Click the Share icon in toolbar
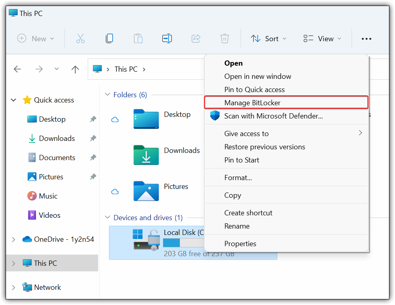 pos(196,38)
